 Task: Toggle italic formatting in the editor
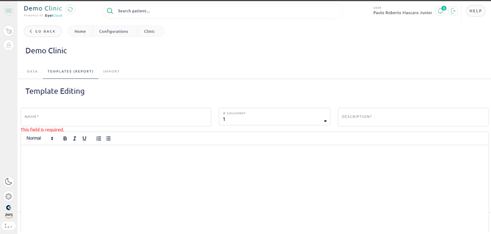(75, 139)
